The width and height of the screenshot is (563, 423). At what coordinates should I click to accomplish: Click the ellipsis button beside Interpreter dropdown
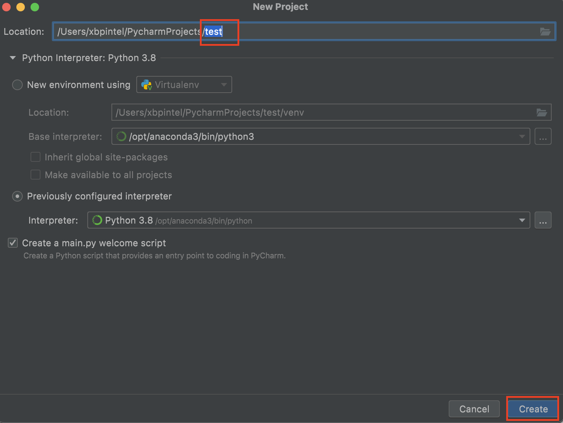tap(543, 220)
